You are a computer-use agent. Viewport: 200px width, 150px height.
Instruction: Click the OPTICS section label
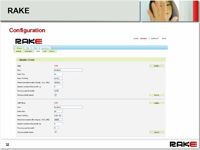[22, 103]
